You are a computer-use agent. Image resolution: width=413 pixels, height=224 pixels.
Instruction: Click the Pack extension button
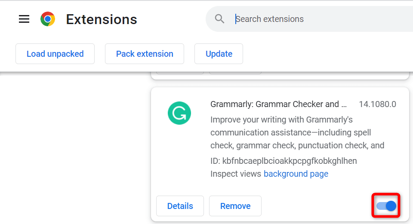(x=145, y=54)
